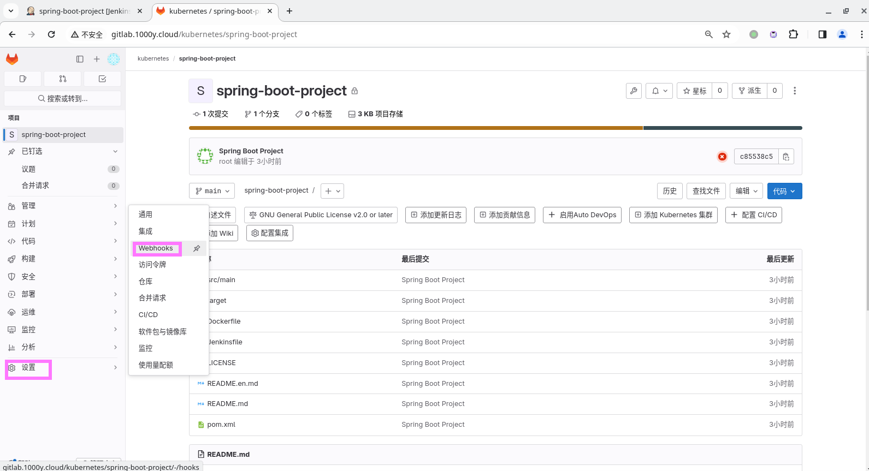Pin the Webhooks menu item
Screen dimensions: 869x471
[x=197, y=248]
